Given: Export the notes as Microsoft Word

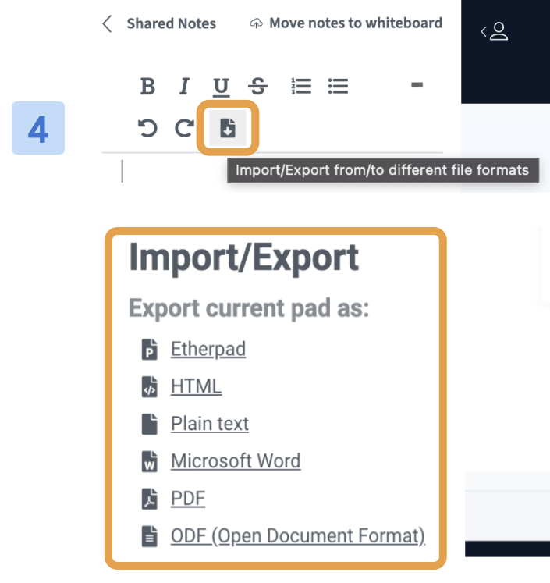Looking at the screenshot, I should (x=236, y=461).
